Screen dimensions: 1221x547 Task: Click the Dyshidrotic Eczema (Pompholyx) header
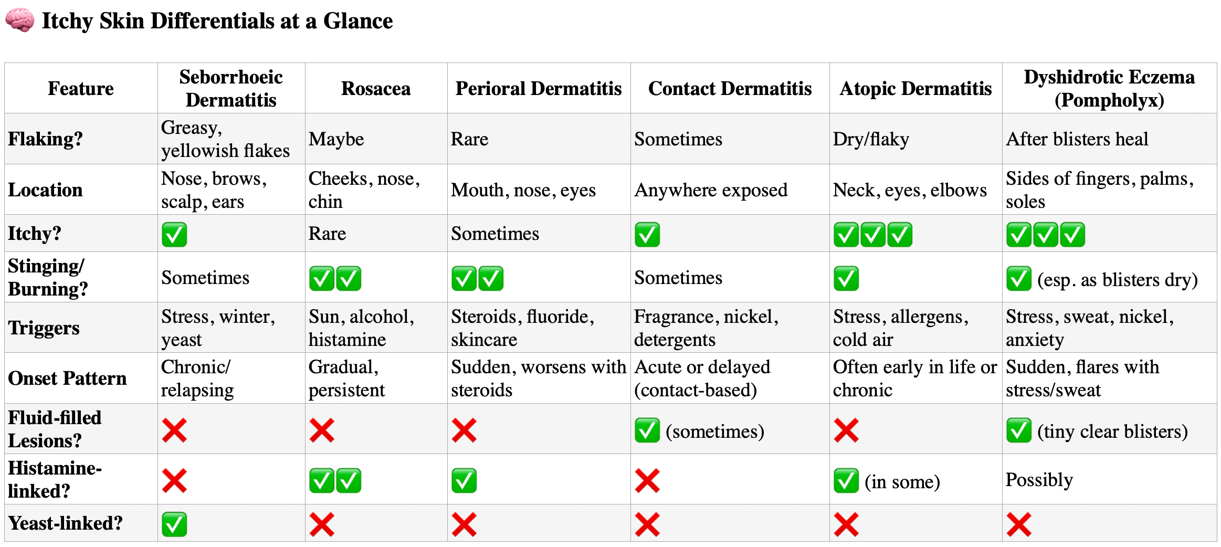(x=1109, y=88)
